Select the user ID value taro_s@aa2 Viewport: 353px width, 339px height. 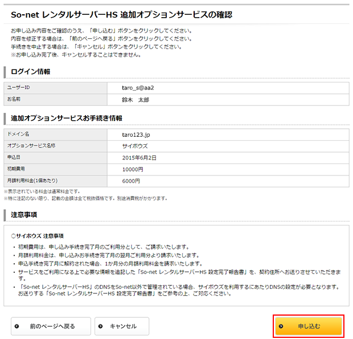pyautogui.click(x=138, y=88)
